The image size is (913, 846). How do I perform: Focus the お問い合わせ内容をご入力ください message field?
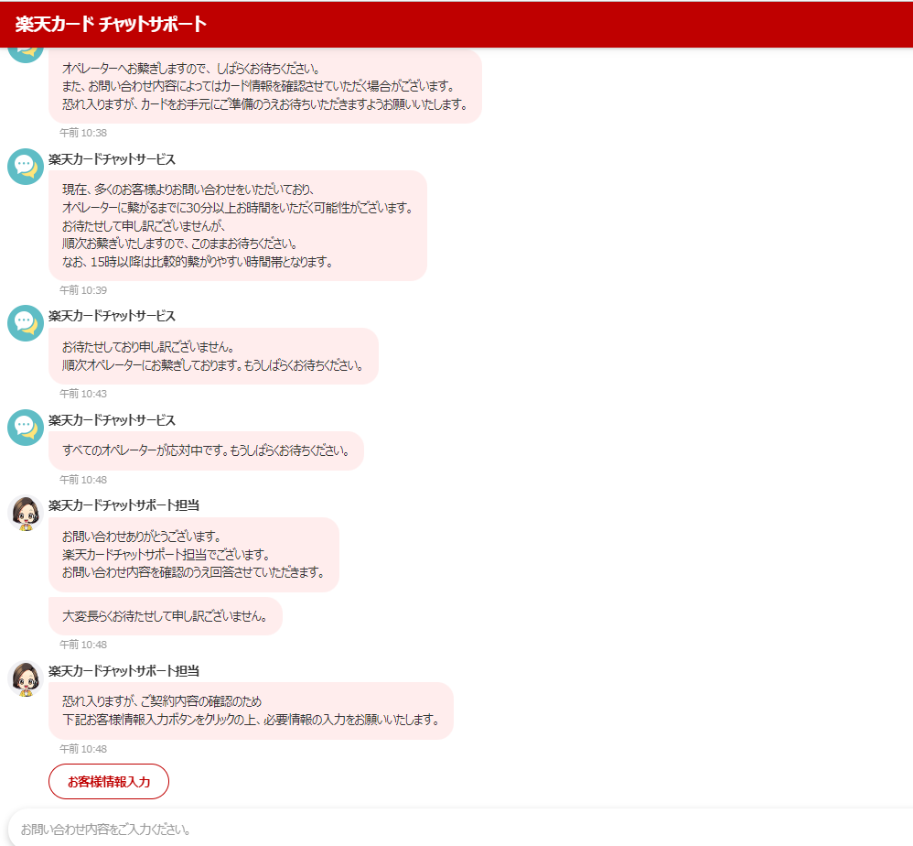[x=460, y=830]
